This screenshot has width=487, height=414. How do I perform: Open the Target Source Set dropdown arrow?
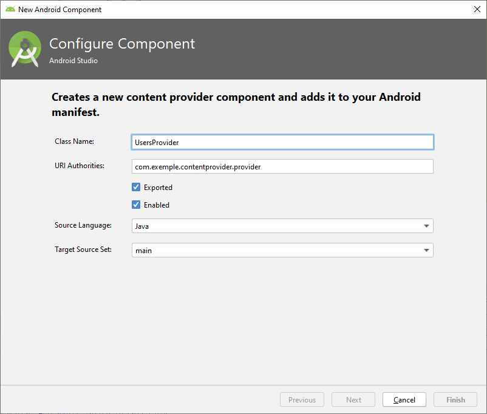click(x=426, y=250)
